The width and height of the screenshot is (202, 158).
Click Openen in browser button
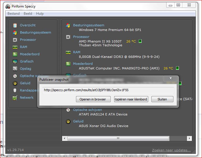[93, 99]
